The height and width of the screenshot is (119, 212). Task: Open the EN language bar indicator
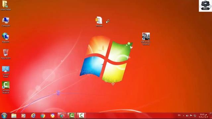coord(179,115)
